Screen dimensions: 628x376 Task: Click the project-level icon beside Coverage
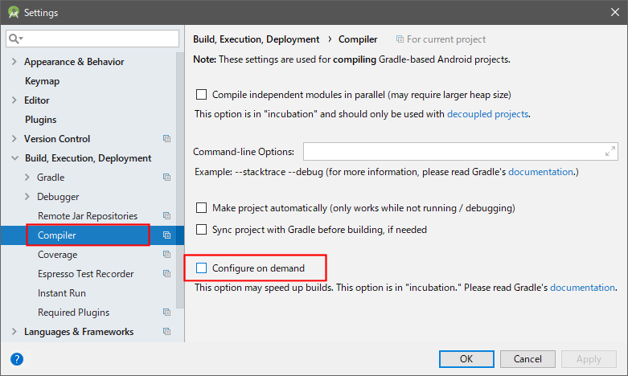click(166, 255)
